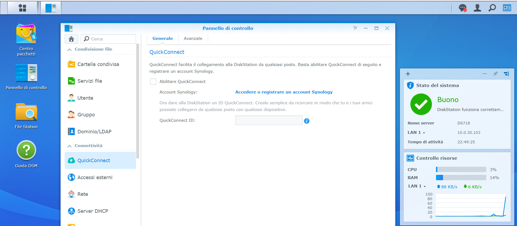Add a widget with plus icon
517x226 pixels.
click(x=408, y=74)
